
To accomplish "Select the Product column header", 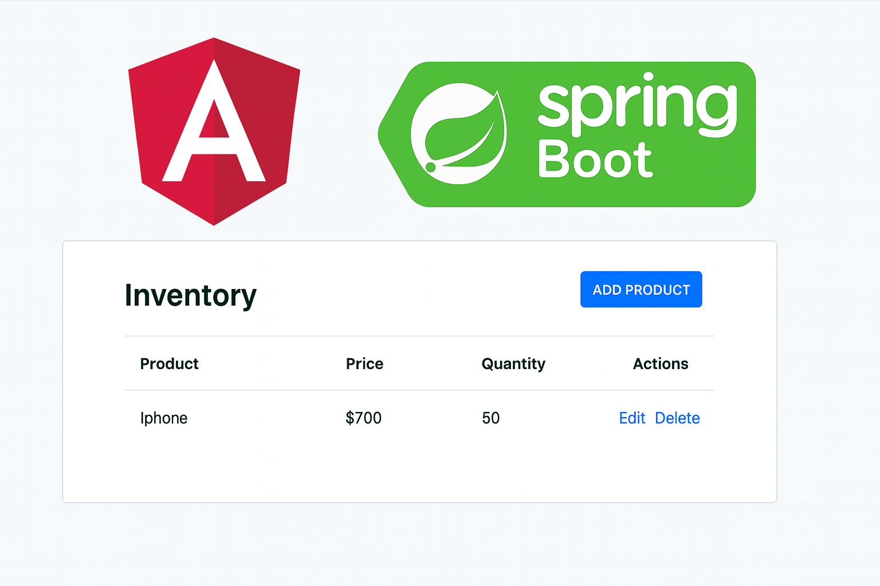I will 170,364.
